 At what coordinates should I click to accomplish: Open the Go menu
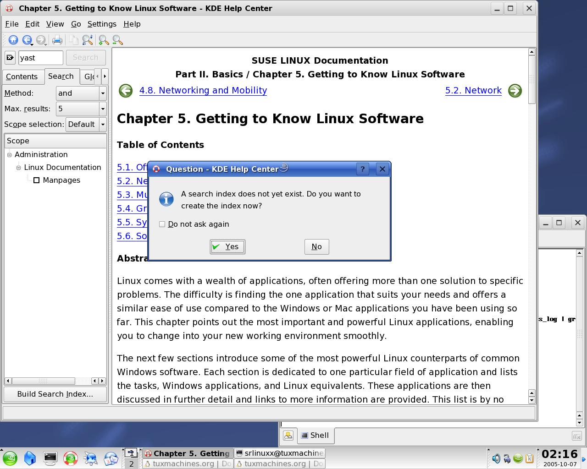pos(76,24)
